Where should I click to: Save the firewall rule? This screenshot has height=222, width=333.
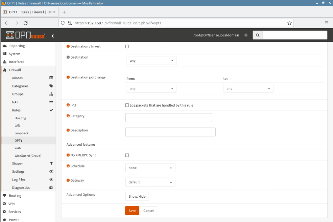click(132, 211)
